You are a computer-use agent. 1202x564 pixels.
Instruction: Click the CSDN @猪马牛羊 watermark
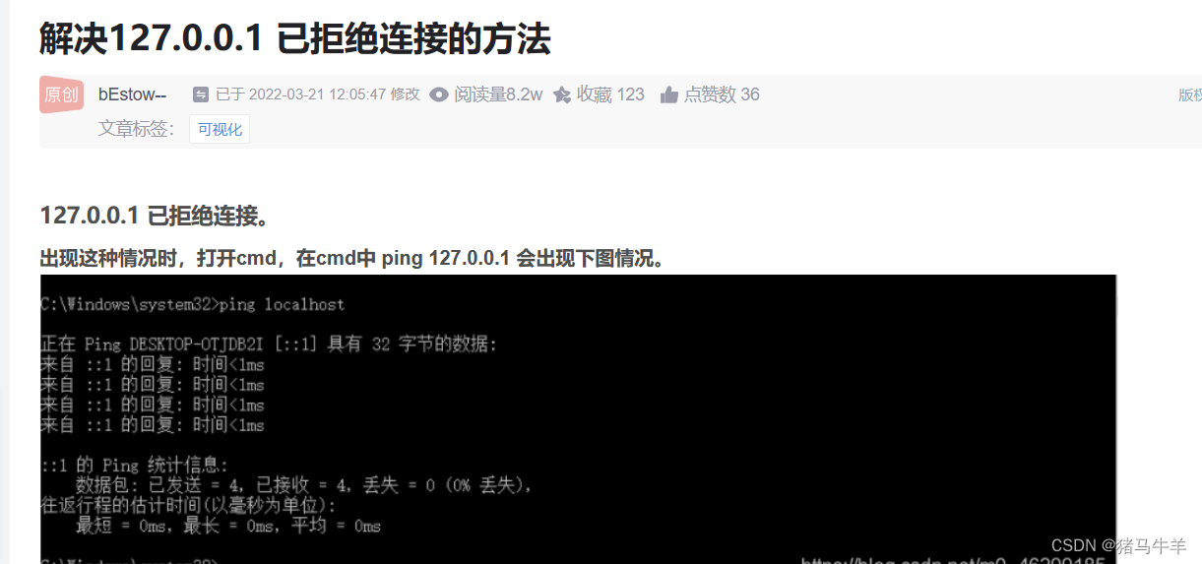[1119, 545]
